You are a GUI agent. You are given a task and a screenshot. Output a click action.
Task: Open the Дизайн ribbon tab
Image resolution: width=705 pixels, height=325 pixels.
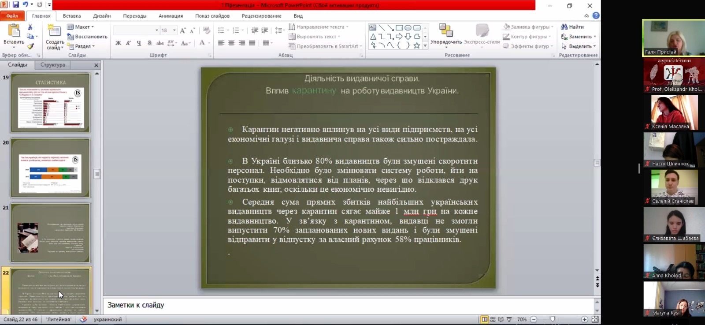(x=102, y=16)
